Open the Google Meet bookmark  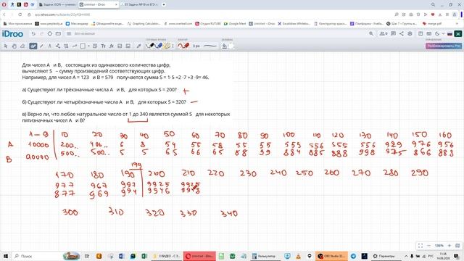click(235, 23)
